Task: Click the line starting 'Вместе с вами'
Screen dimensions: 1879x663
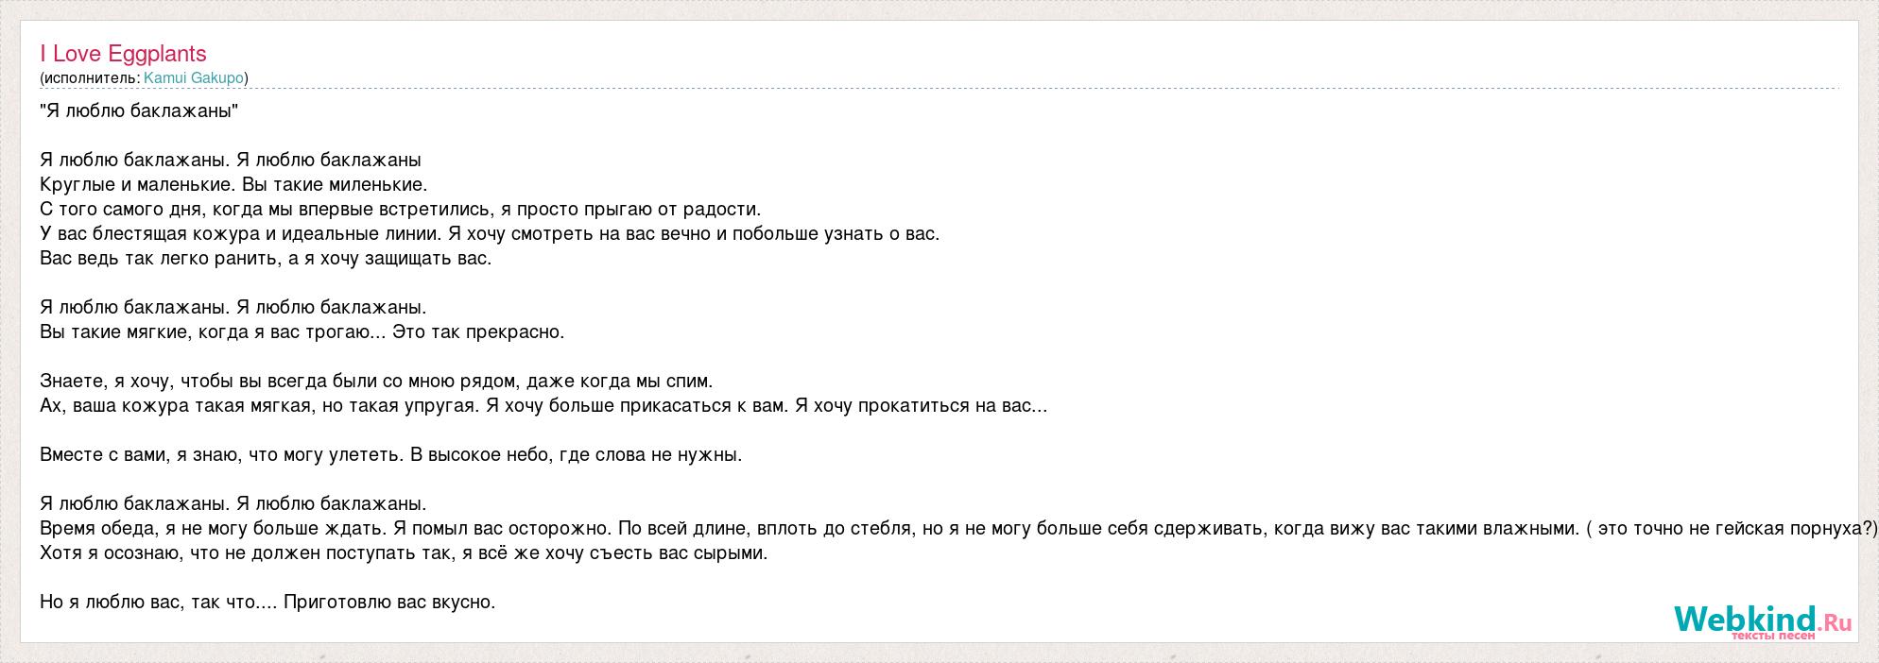Action: 391,455
